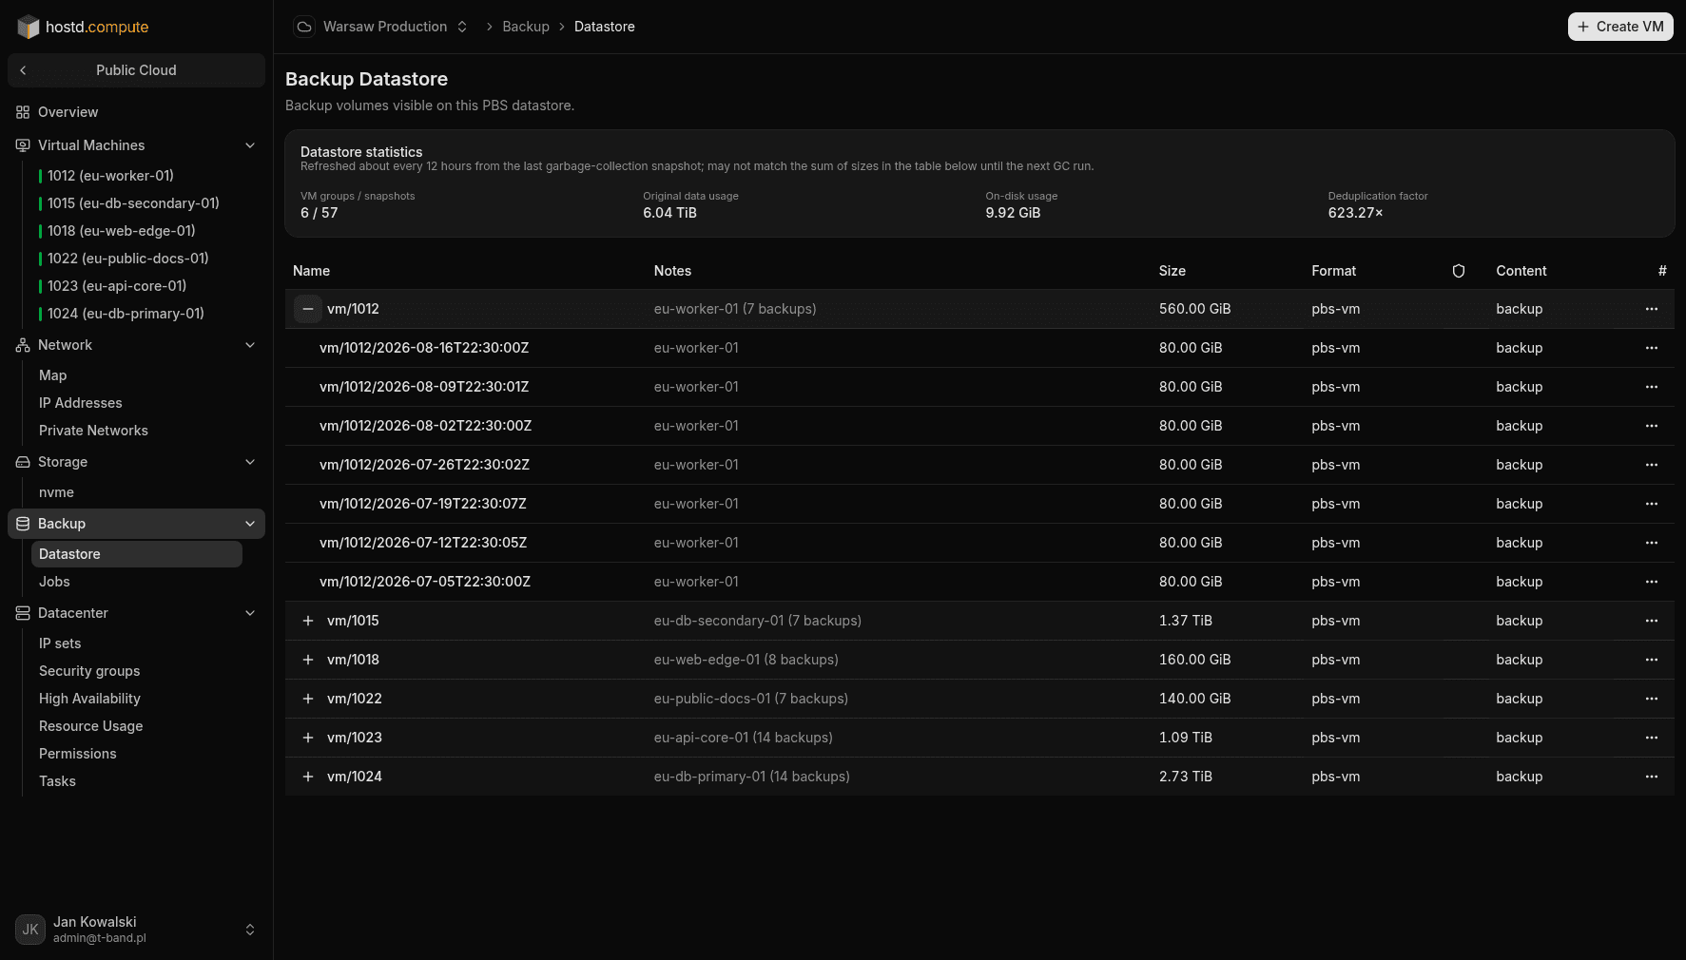Collapse the Backup sidebar section chevron
The image size is (1686, 960).
pos(250,524)
